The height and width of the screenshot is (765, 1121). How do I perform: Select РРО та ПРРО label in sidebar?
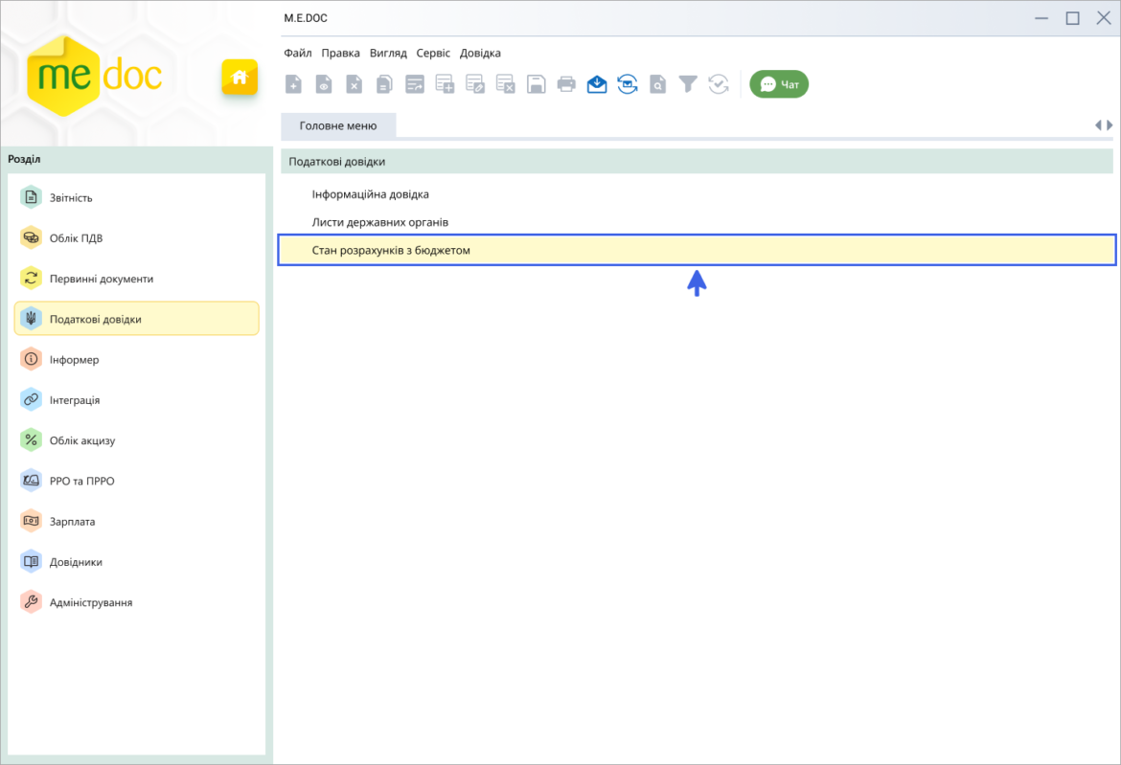click(81, 482)
